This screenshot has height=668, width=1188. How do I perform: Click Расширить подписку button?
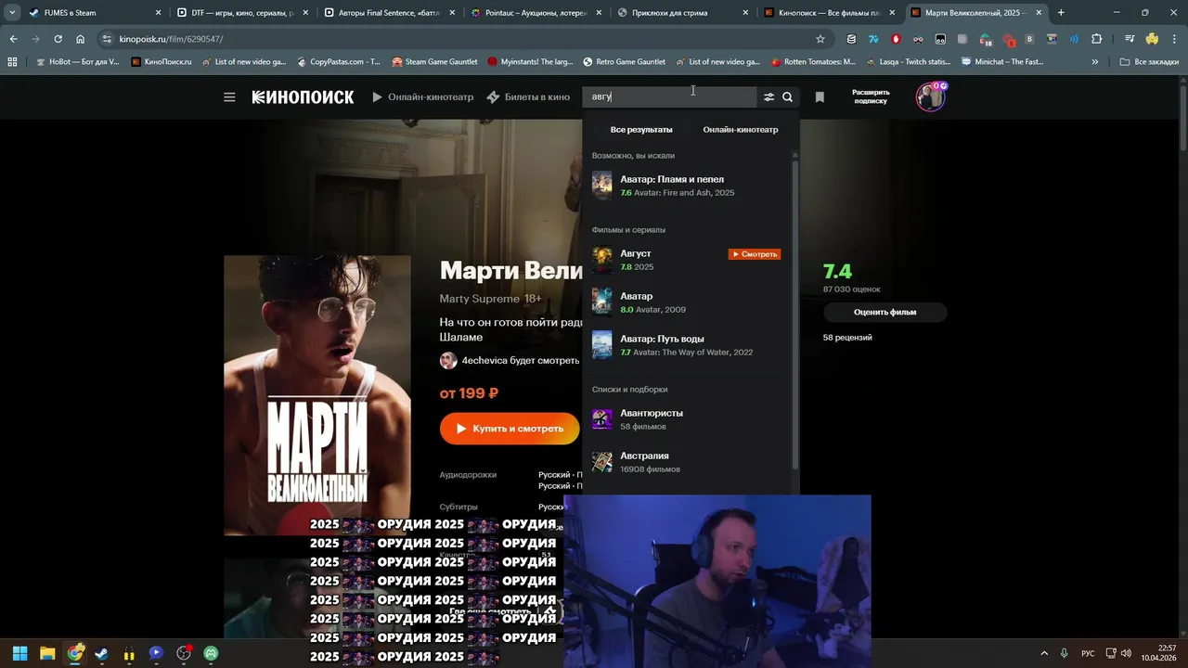[x=871, y=96]
